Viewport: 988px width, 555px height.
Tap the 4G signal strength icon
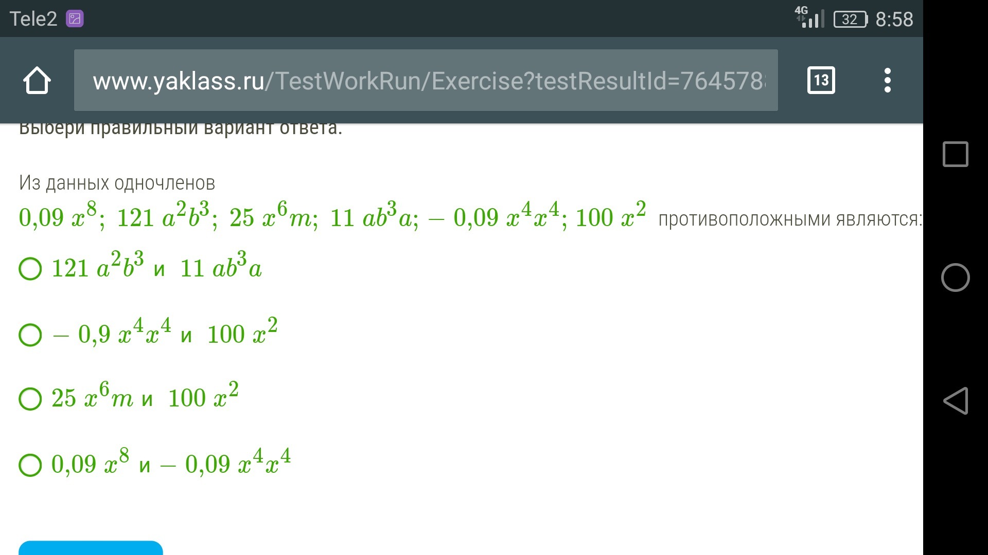coord(810,17)
